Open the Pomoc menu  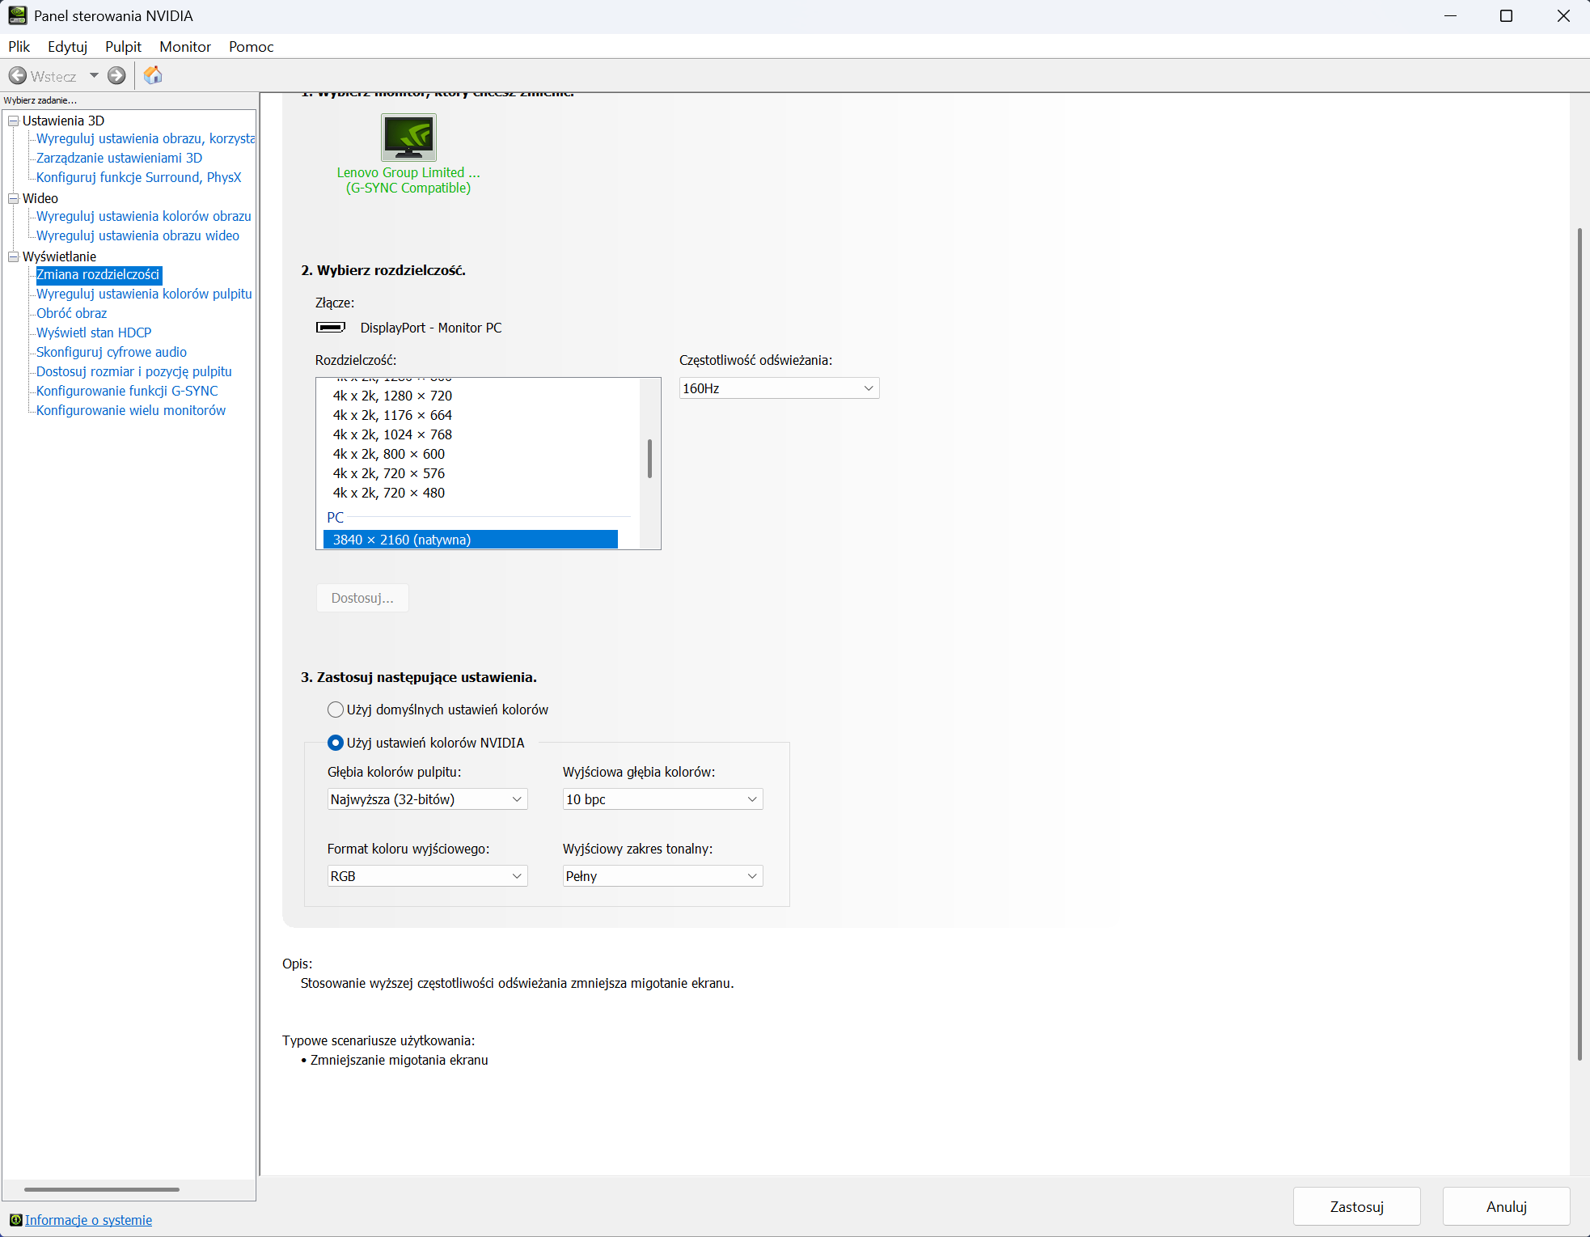251,47
